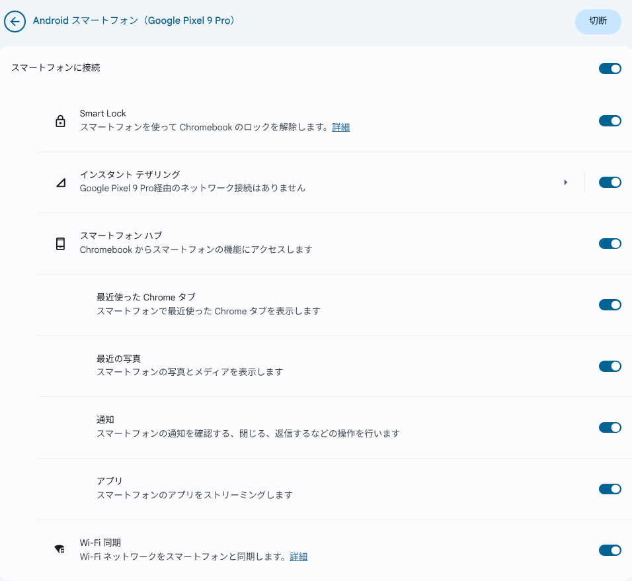Toggle the 最近の写真 switch
Screen dimensions: 632x581
[x=610, y=367]
